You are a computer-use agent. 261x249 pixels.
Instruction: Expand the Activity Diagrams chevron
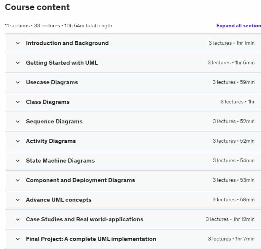[x=18, y=141]
